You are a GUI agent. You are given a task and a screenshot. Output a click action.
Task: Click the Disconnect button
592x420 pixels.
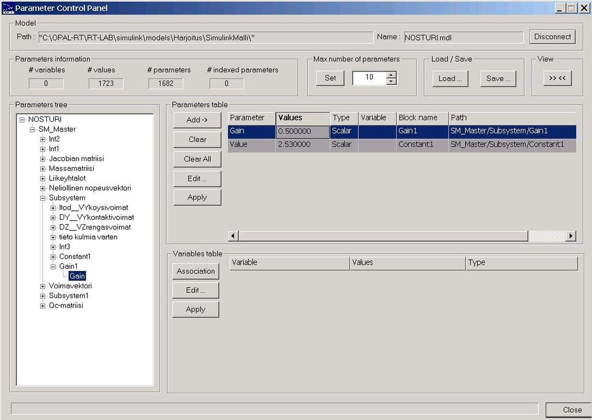(552, 37)
